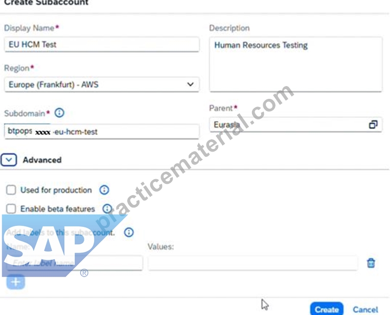Select Europe (Frankfurt) - AWS region box
Viewport: 390px width, 315px height.
[x=102, y=85]
